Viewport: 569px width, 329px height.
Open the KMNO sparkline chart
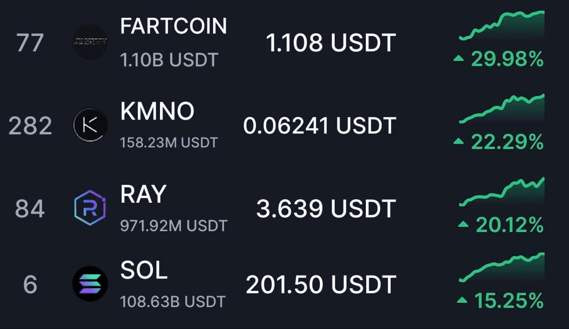[x=502, y=109]
